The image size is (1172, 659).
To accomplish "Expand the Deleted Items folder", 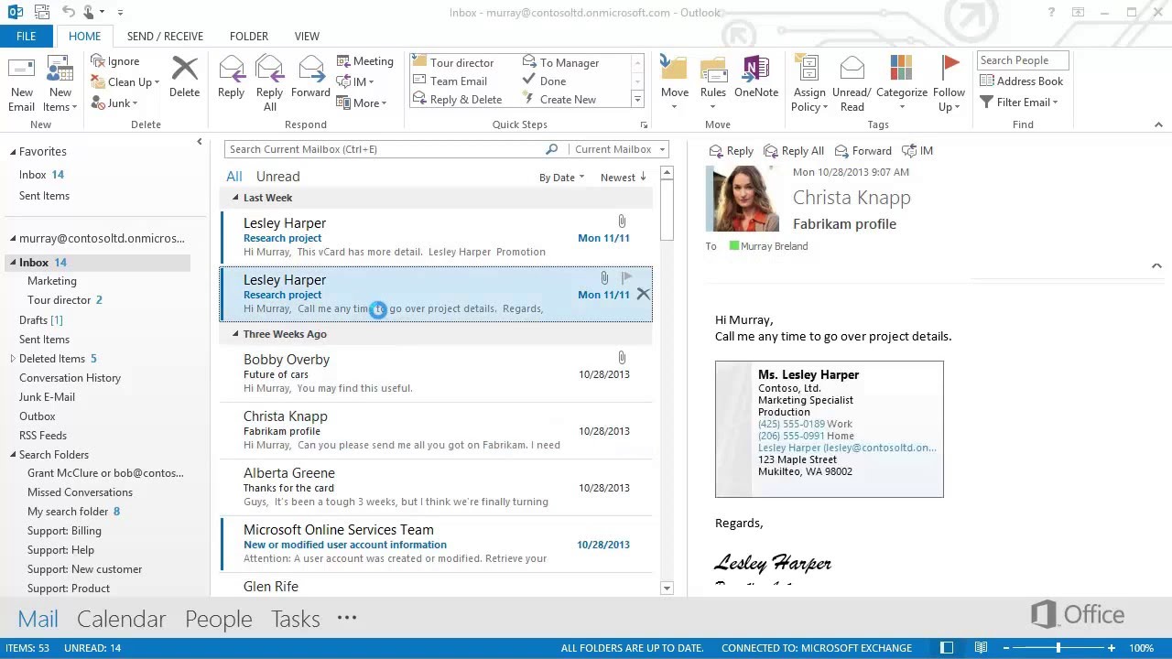I will point(13,359).
